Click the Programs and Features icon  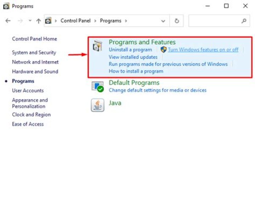98,46
